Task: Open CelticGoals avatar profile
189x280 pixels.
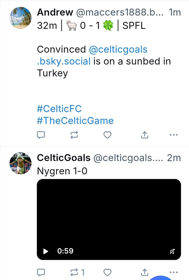Action: pos(20,163)
